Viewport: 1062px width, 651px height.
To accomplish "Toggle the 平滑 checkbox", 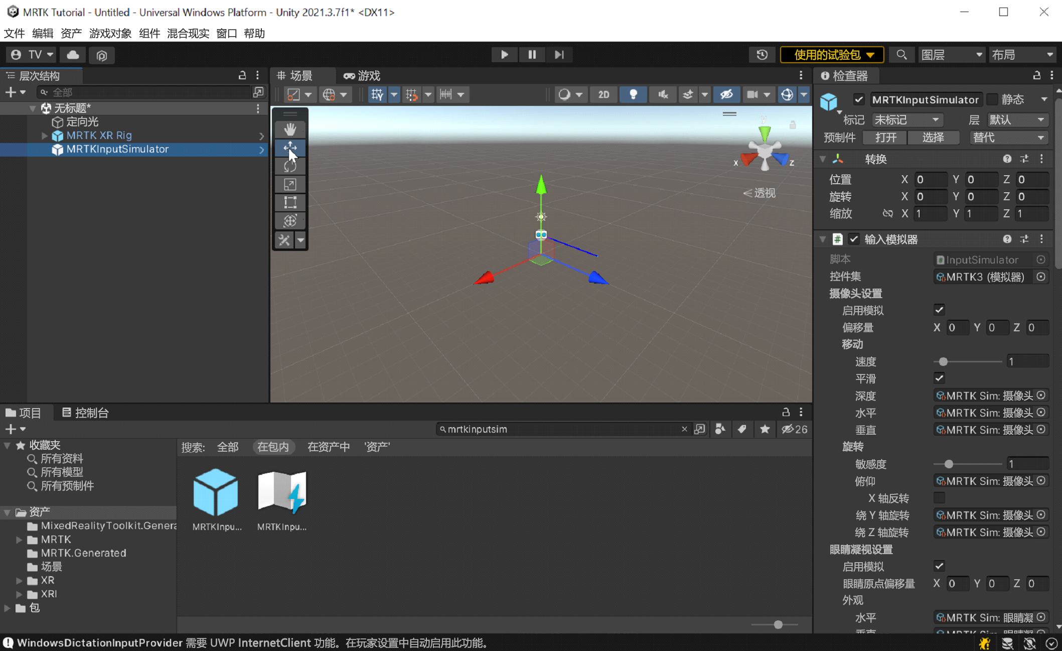I will 939,378.
